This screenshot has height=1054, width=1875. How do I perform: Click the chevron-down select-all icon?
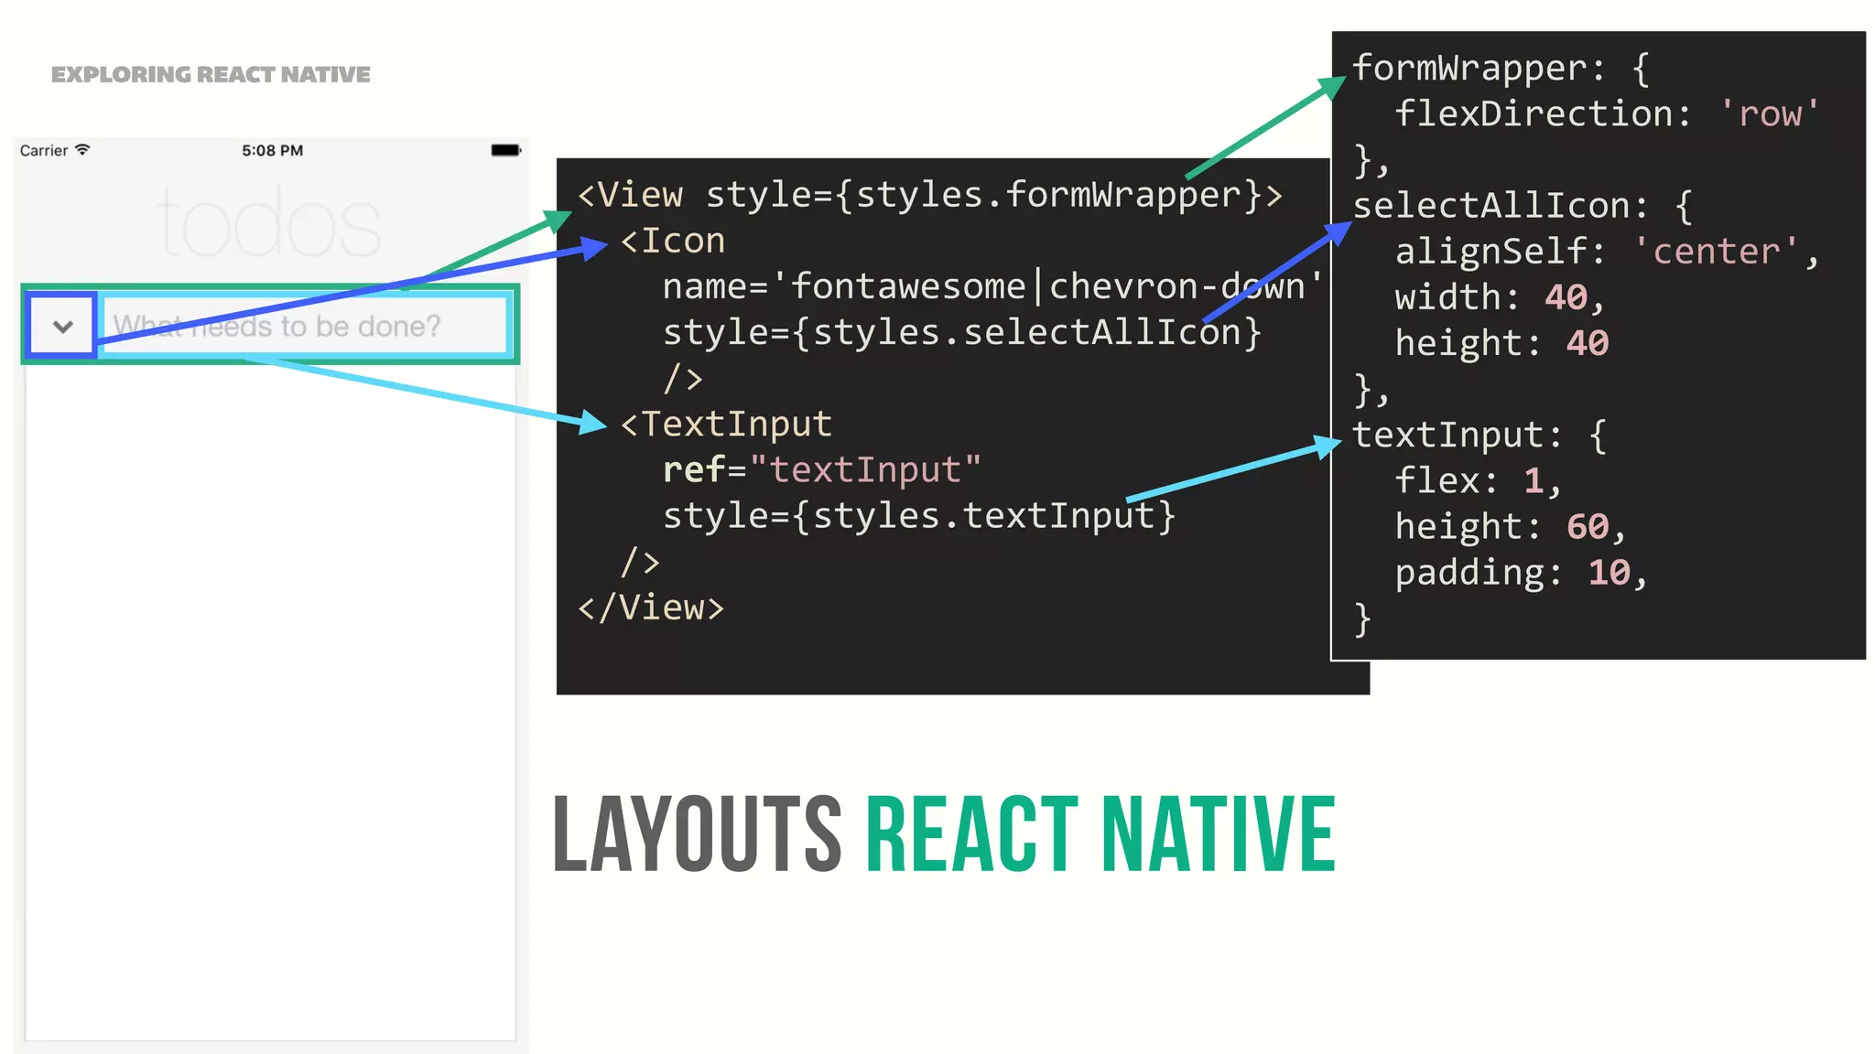[62, 326]
